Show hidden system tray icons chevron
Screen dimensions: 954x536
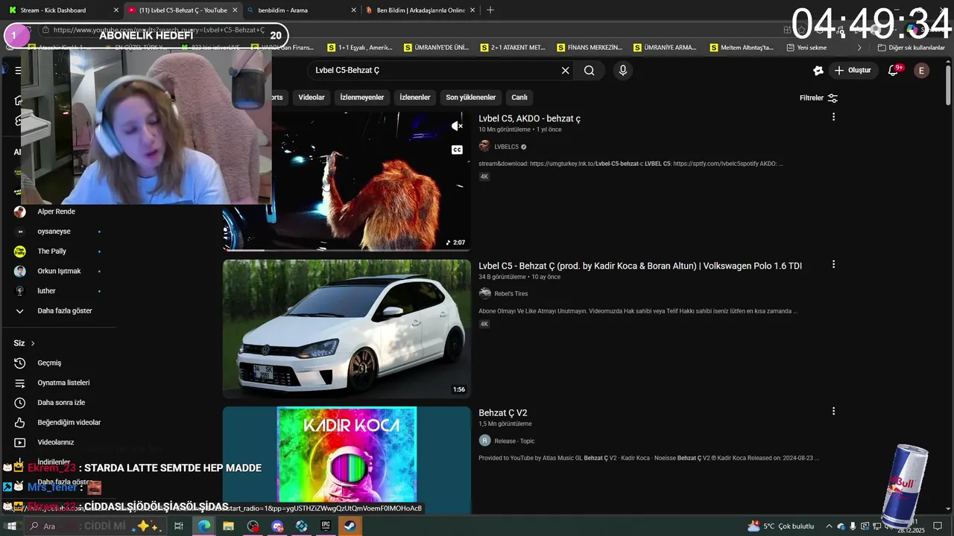(x=829, y=526)
